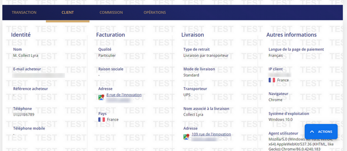
Task: Click the Agent utilisateur label
Action: tap(283, 133)
